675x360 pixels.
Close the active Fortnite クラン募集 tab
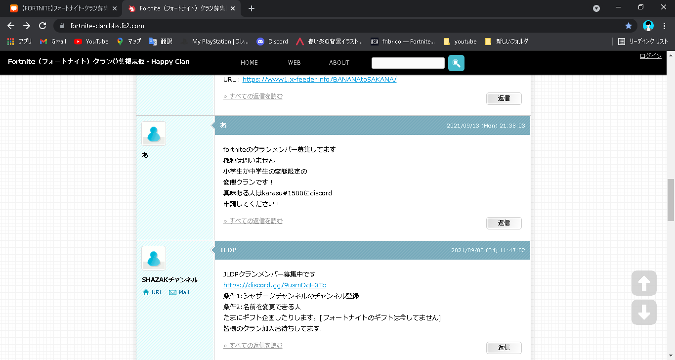pyautogui.click(x=233, y=8)
